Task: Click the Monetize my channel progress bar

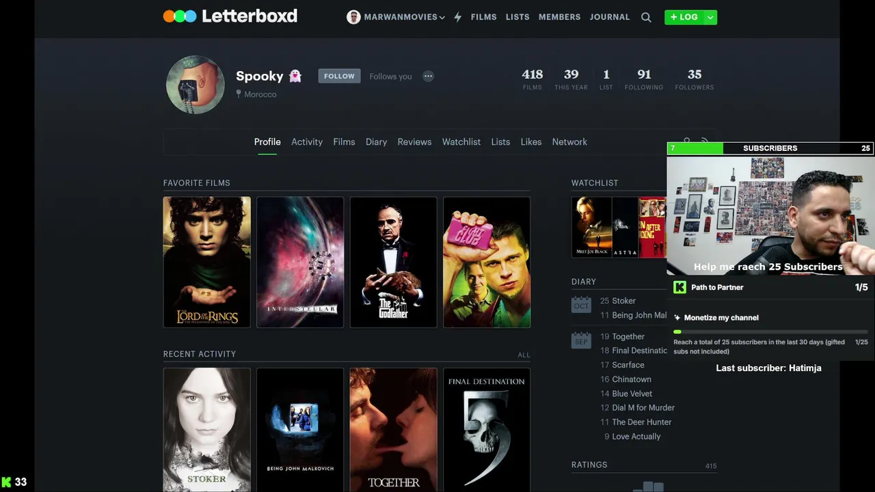Action: (x=770, y=332)
